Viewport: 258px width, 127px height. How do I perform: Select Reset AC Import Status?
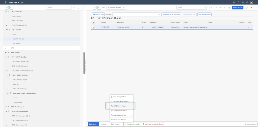[x=122, y=106]
